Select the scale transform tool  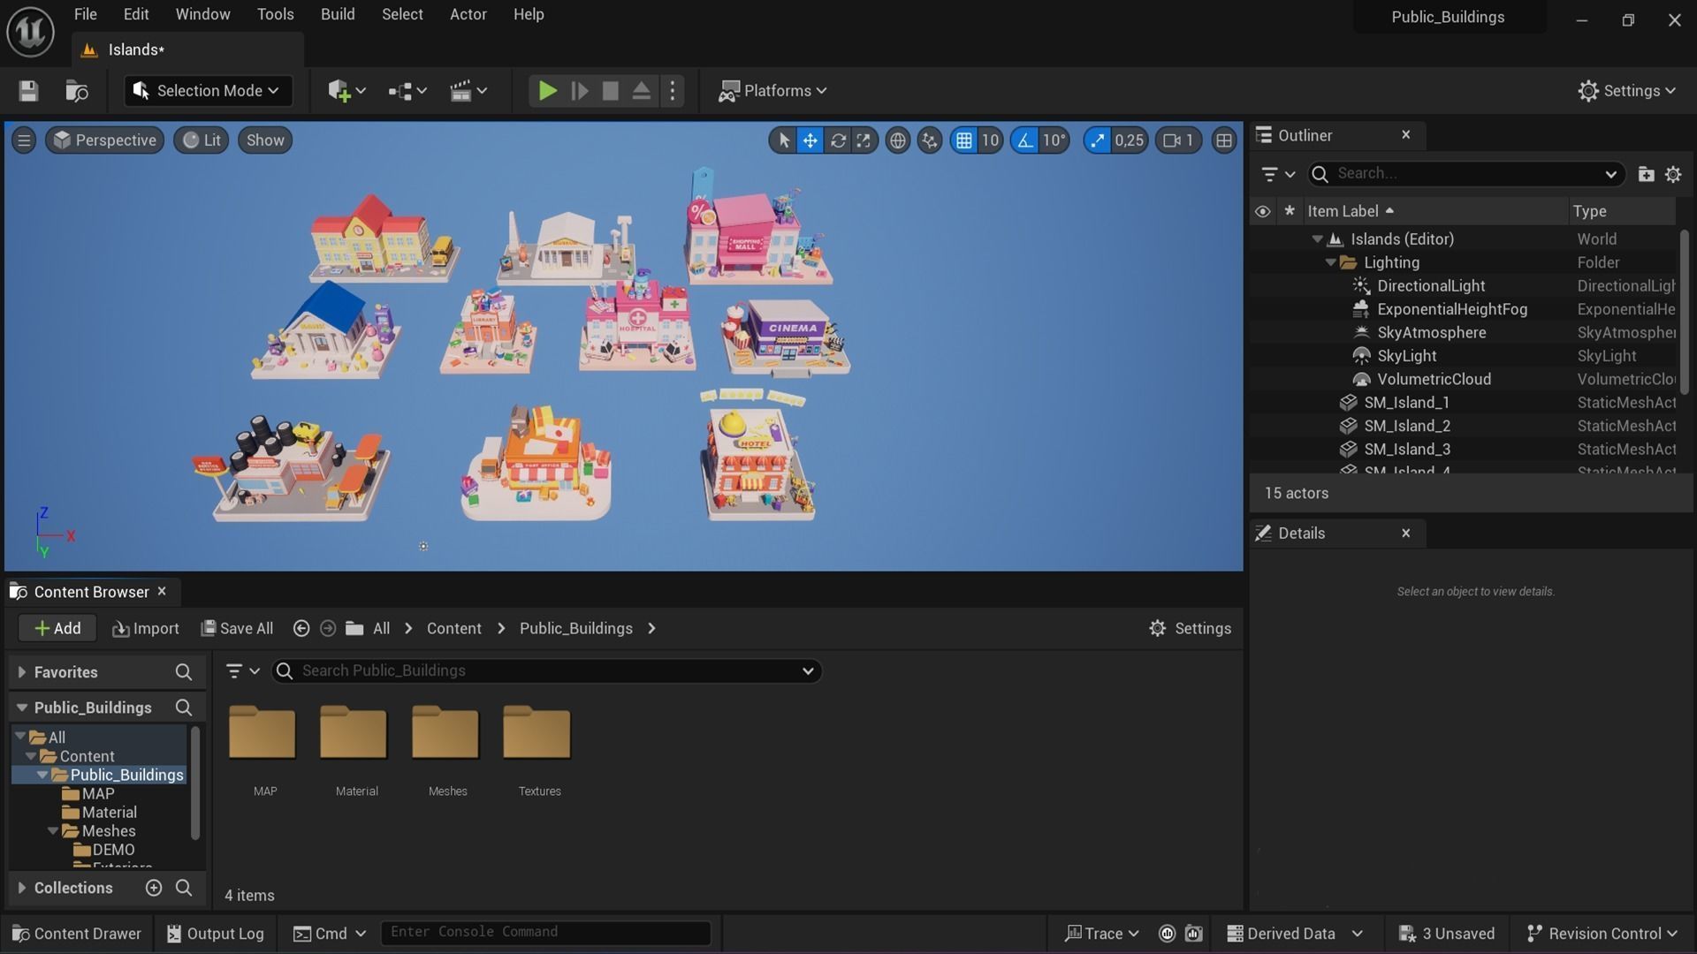(864, 140)
